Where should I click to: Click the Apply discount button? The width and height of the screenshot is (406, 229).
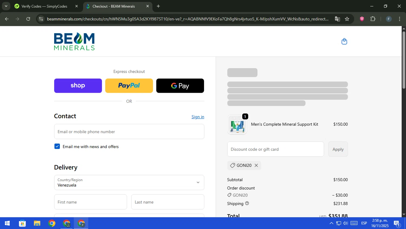(338, 149)
